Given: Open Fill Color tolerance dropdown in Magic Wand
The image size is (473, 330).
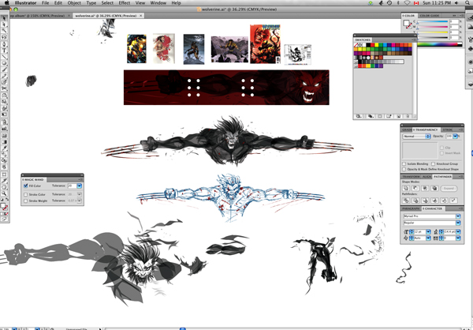Looking at the screenshot, I should pyautogui.click(x=79, y=186).
